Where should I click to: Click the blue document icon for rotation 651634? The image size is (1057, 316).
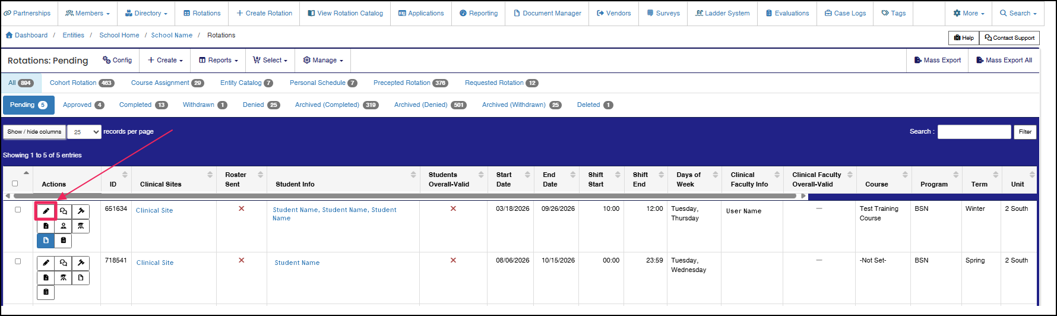tap(46, 241)
